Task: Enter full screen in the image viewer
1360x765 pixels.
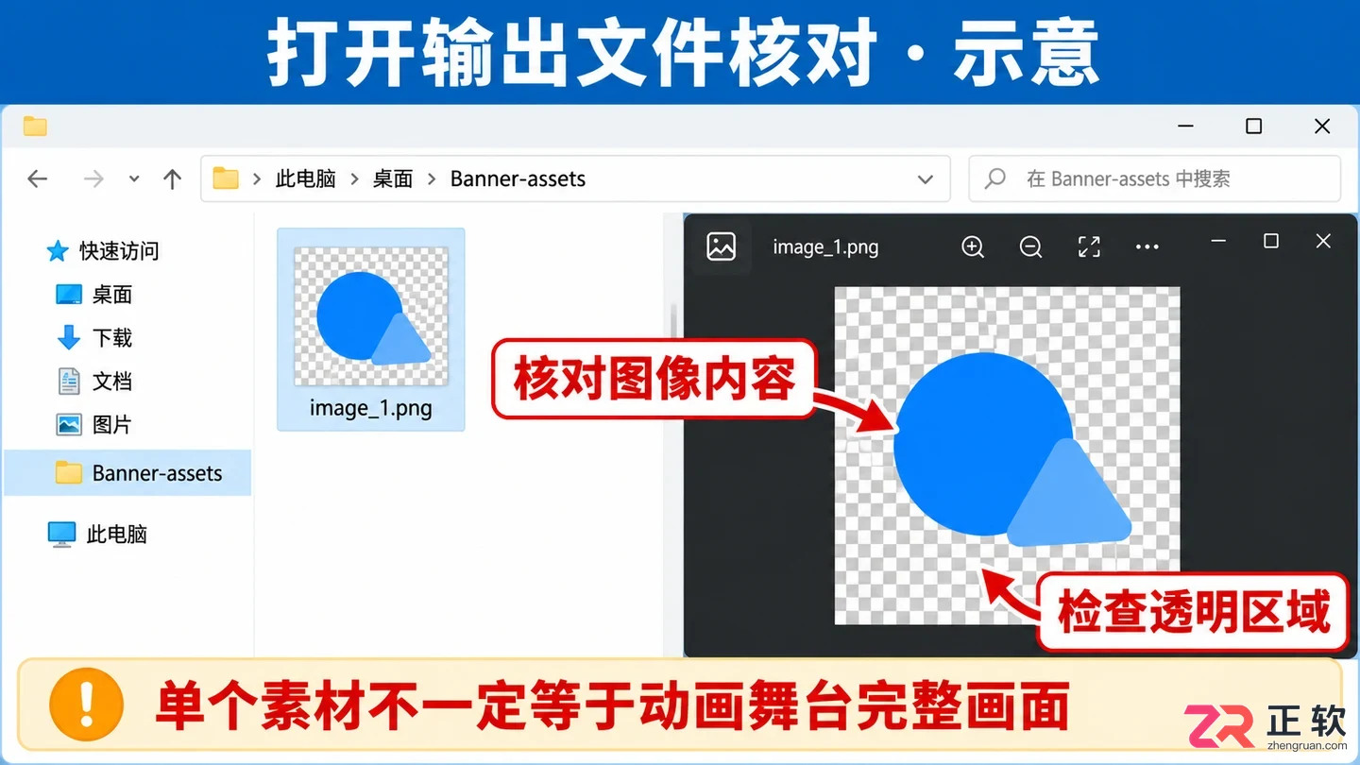Action: [1089, 246]
